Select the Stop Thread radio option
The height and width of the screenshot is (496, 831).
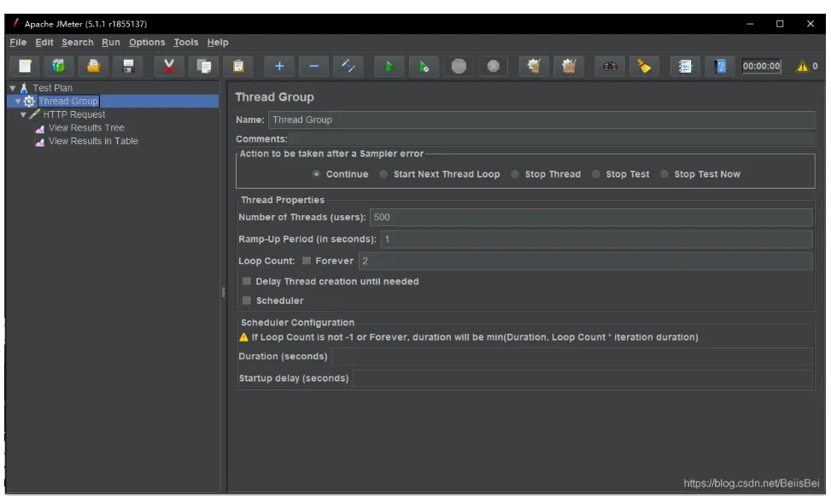click(x=515, y=174)
